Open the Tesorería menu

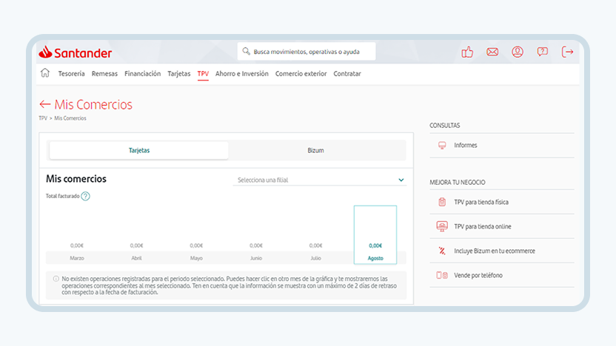72,74
